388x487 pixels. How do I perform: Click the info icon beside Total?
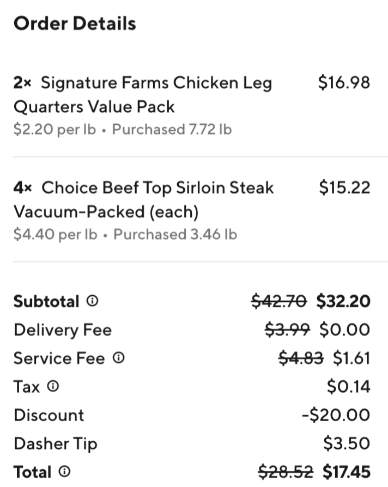(x=64, y=471)
